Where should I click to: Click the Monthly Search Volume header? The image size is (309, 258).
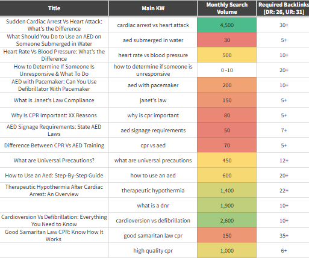pyautogui.click(x=227, y=8)
